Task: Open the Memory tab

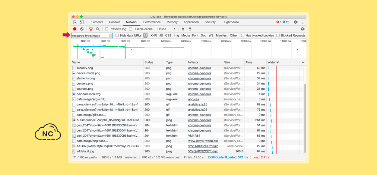Action: point(172,22)
